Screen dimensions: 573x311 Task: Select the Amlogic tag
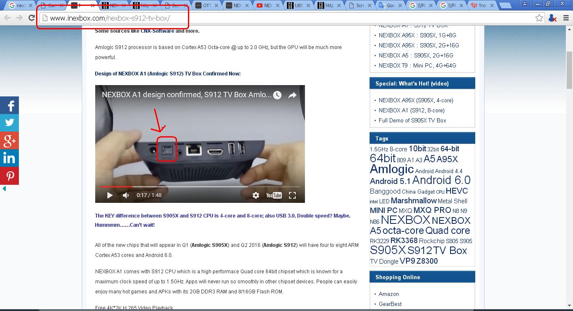tap(392, 169)
